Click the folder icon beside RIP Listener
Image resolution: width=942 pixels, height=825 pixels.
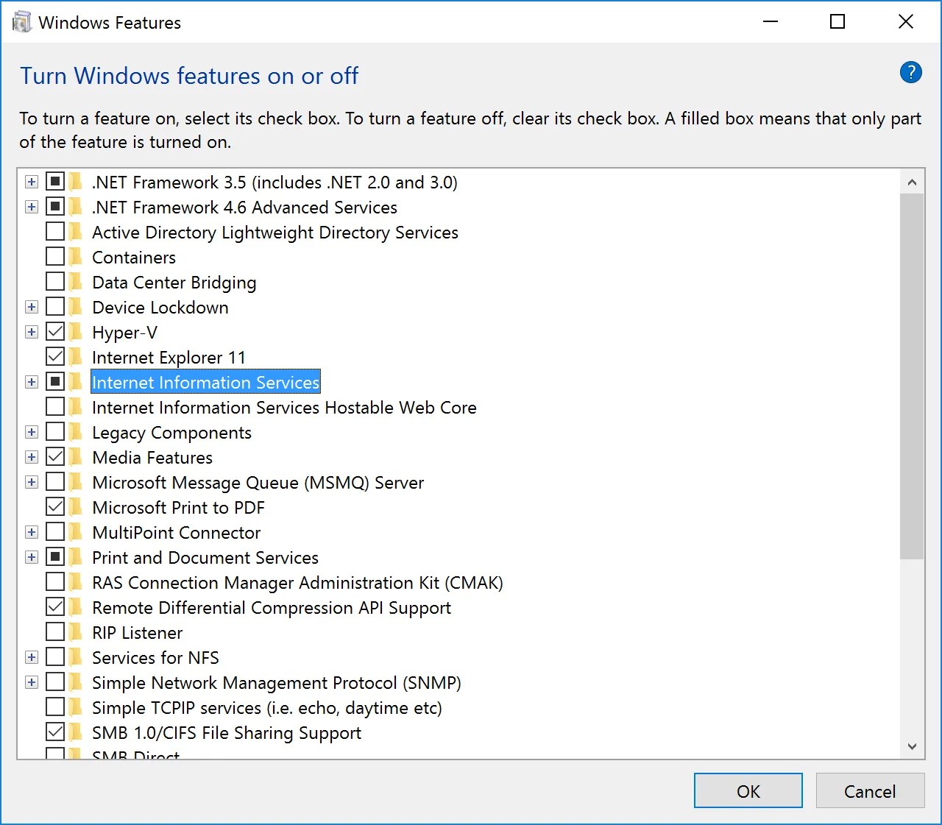pyautogui.click(x=75, y=632)
